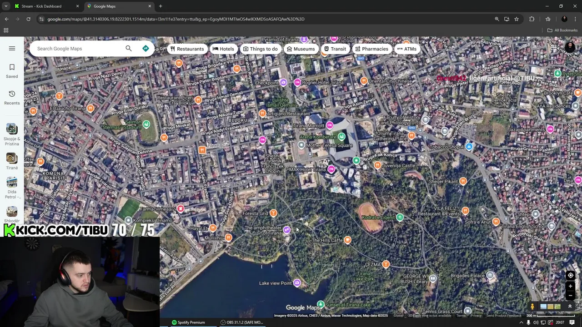
Task: Select the Google Maps browser tab
Action: tap(119, 6)
